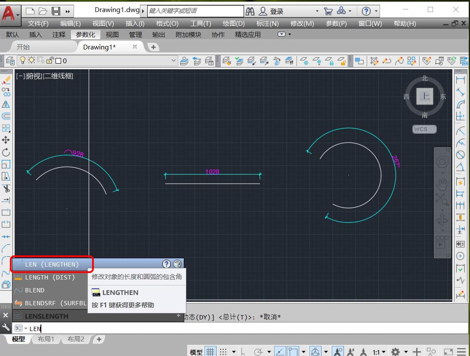
Task: Open the WCS coordinate system dropdown
Action: tap(424, 129)
